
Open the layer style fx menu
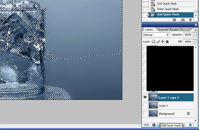point(154,125)
